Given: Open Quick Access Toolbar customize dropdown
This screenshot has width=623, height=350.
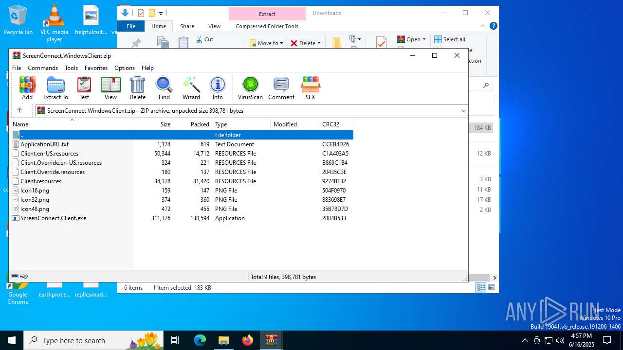Looking at the screenshot, I should point(161,13).
